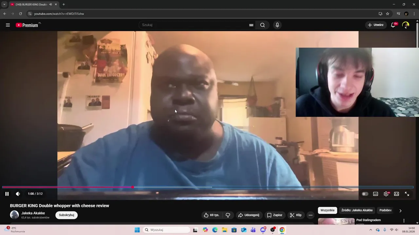Reload the page with refresh icon
Image resolution: width=419 pixels, height=235 pixels.
pos(20,14)
